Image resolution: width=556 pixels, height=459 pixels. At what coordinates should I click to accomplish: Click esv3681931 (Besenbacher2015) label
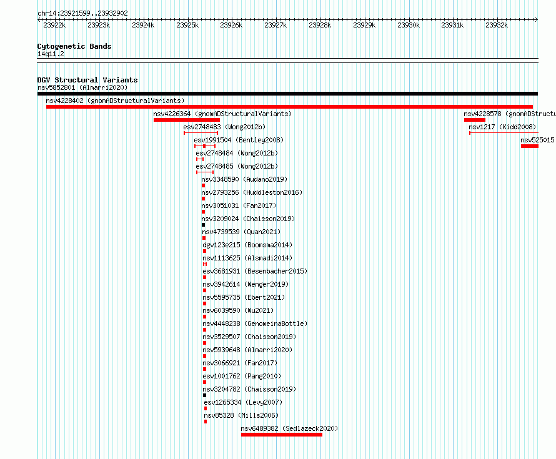tap(255, 271)
